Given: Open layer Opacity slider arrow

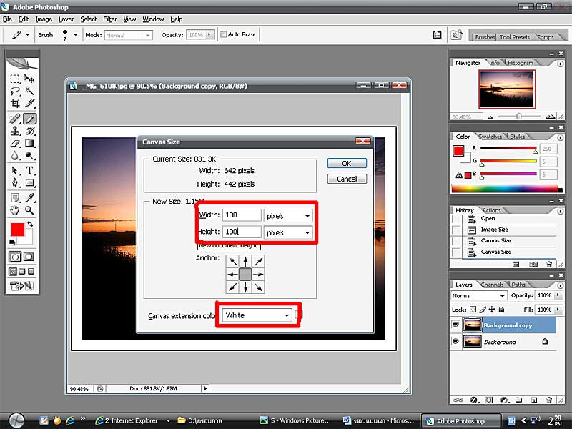Looking at the screenshot, I should [558, 295].
